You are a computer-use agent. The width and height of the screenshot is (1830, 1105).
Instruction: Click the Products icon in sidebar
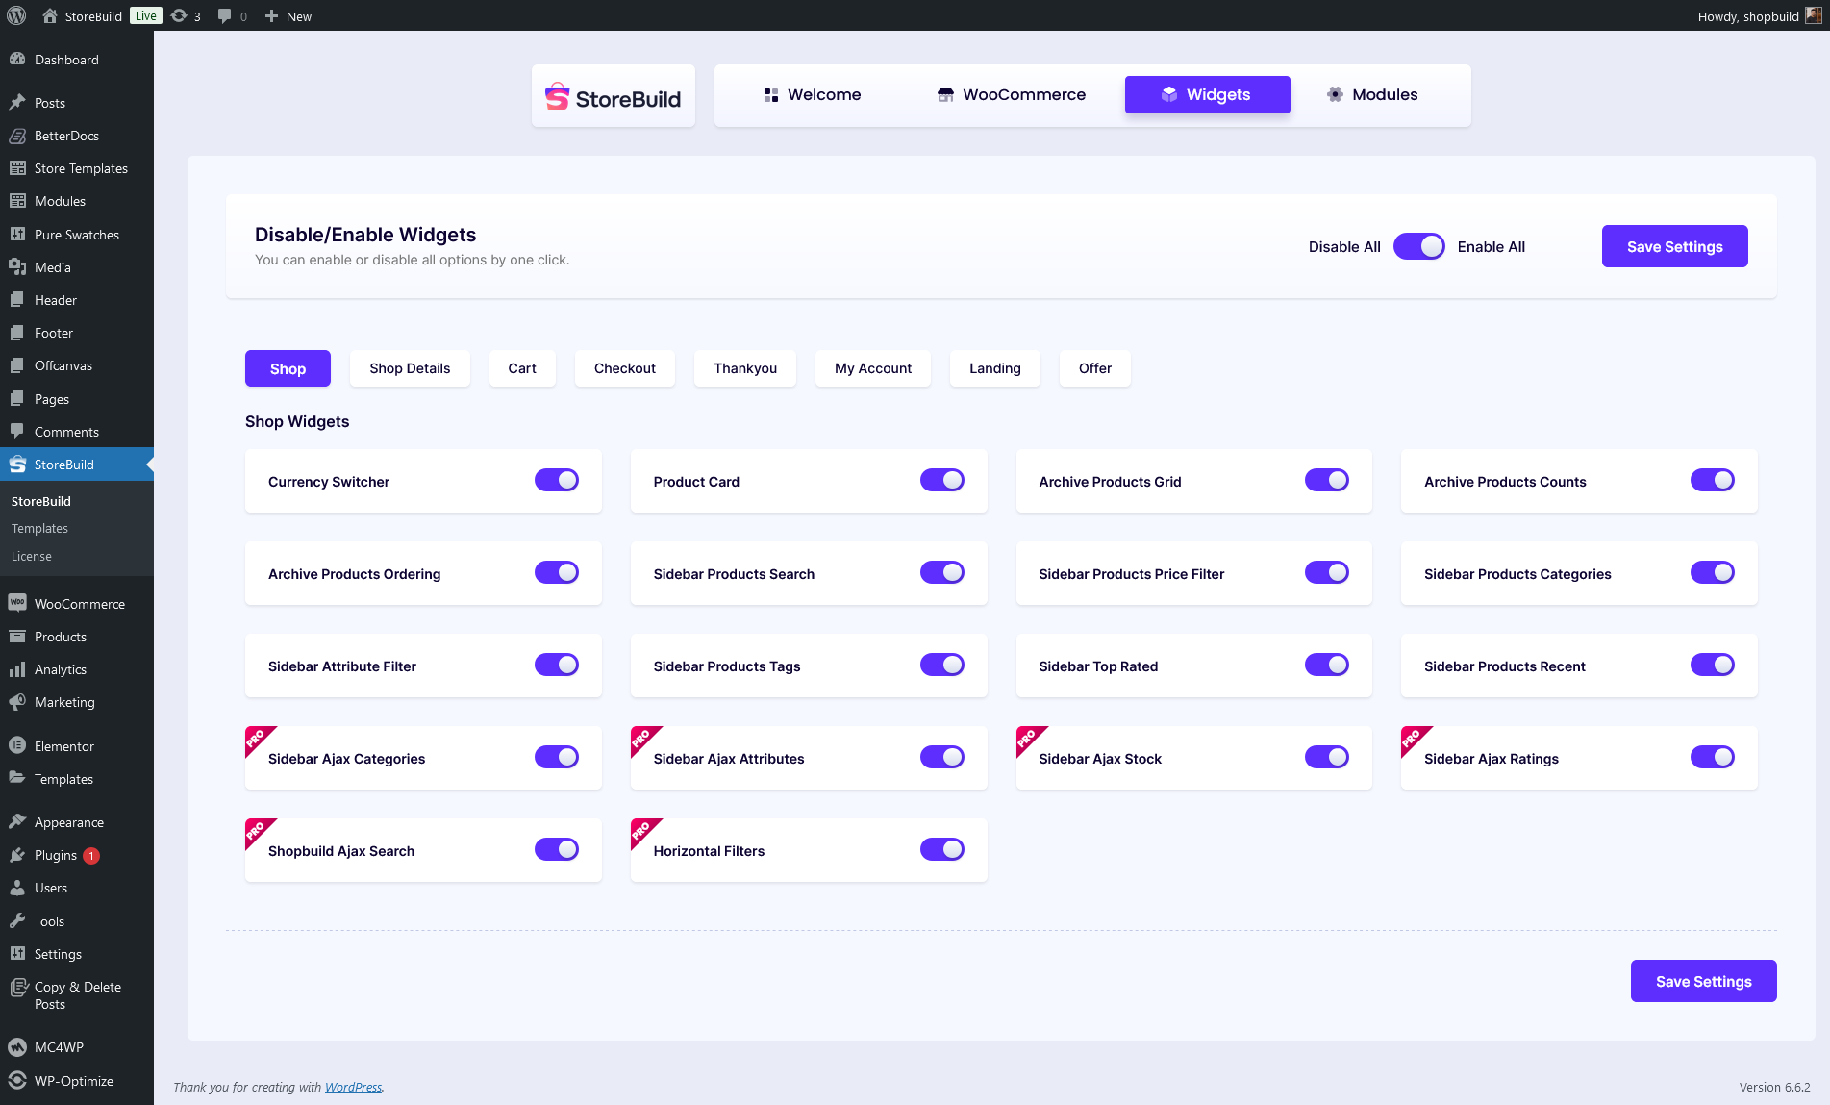pos(17,637)
